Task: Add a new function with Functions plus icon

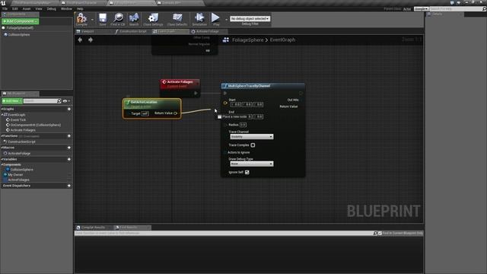Action: click(x=69, y=136)
